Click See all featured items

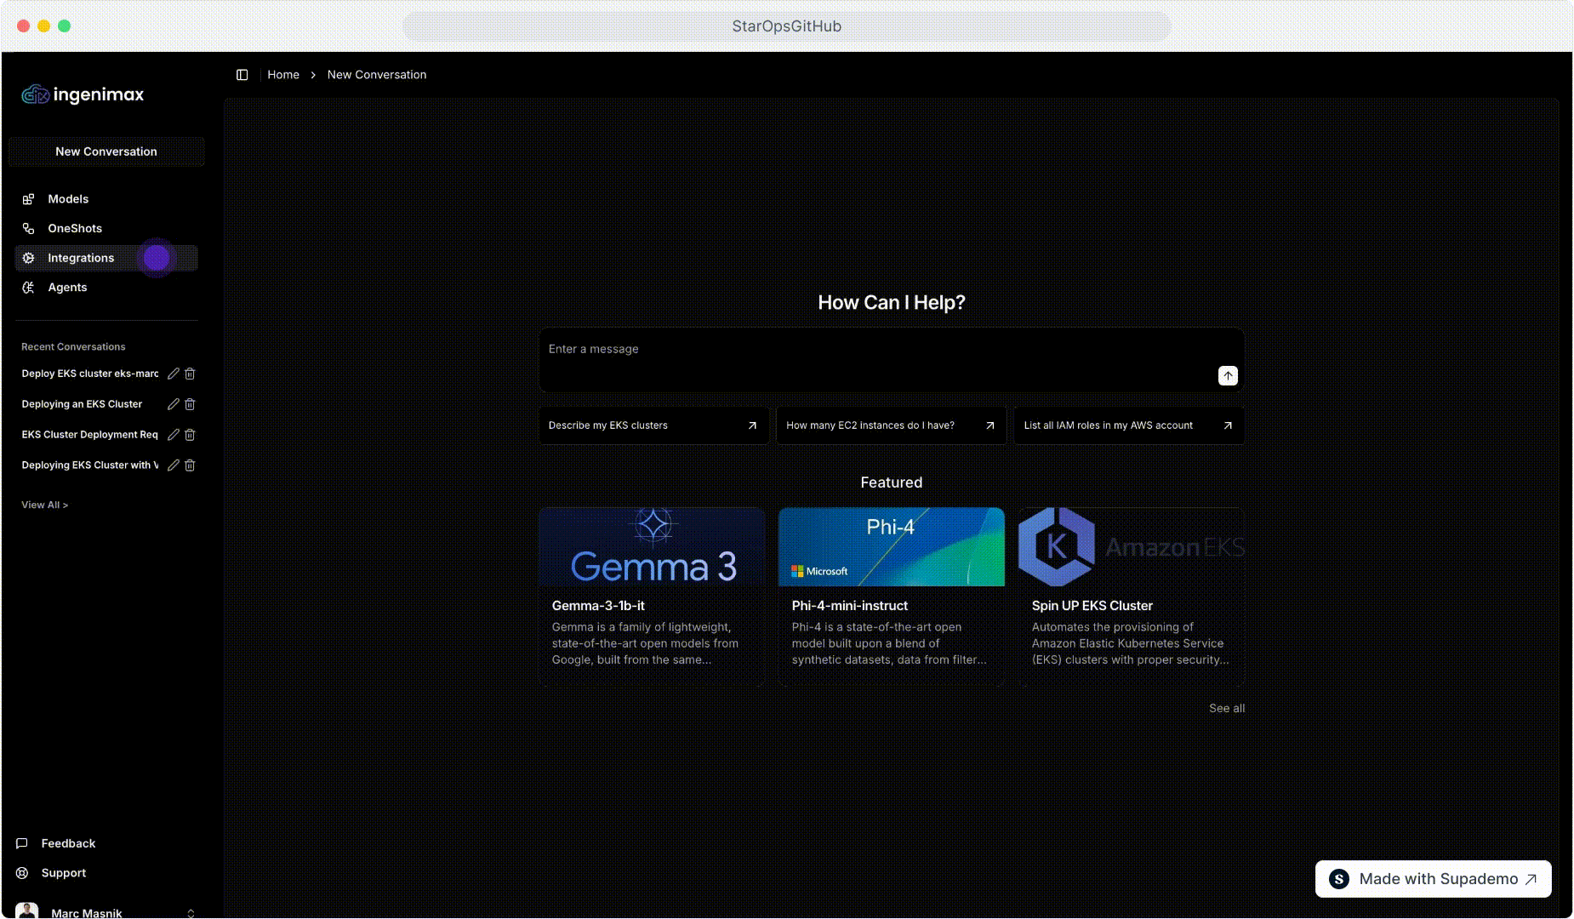pos(1226,708)
